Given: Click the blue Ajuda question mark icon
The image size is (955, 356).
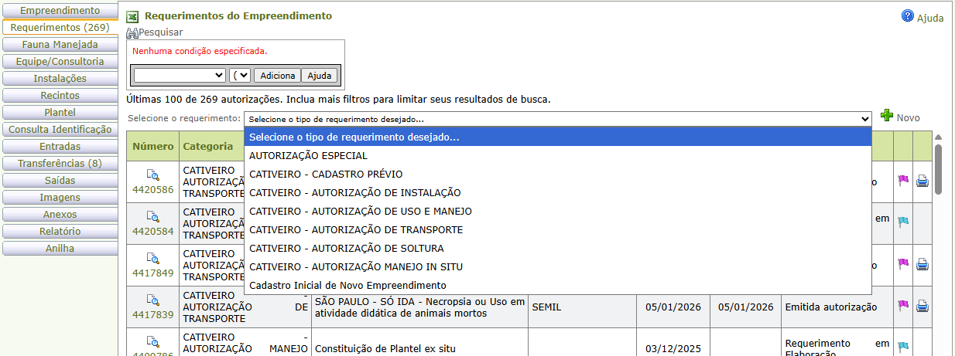Looking at the screenshot, I should (x=908, y=16).
